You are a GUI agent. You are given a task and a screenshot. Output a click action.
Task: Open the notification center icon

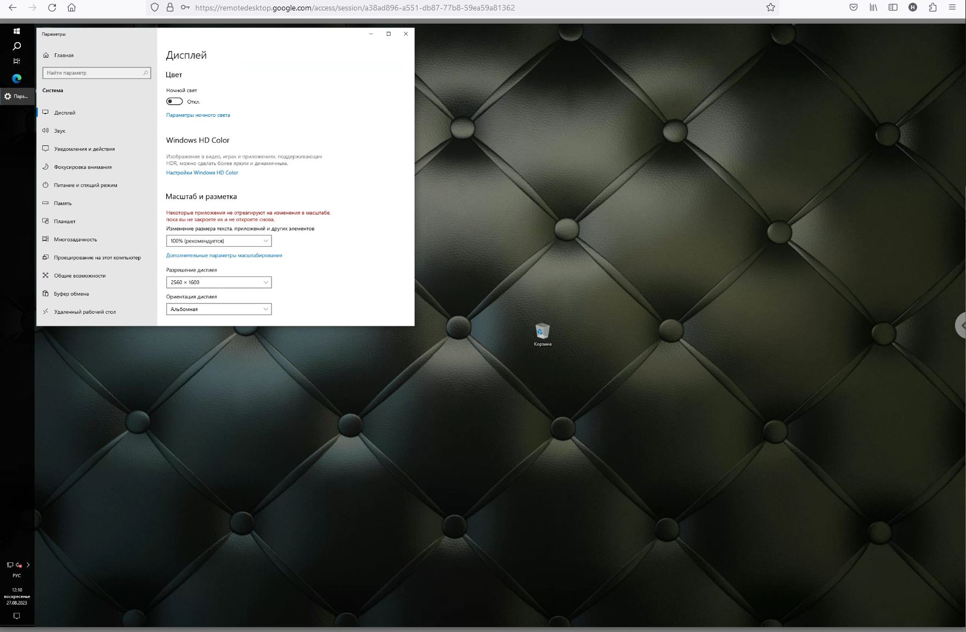point(16,616)
